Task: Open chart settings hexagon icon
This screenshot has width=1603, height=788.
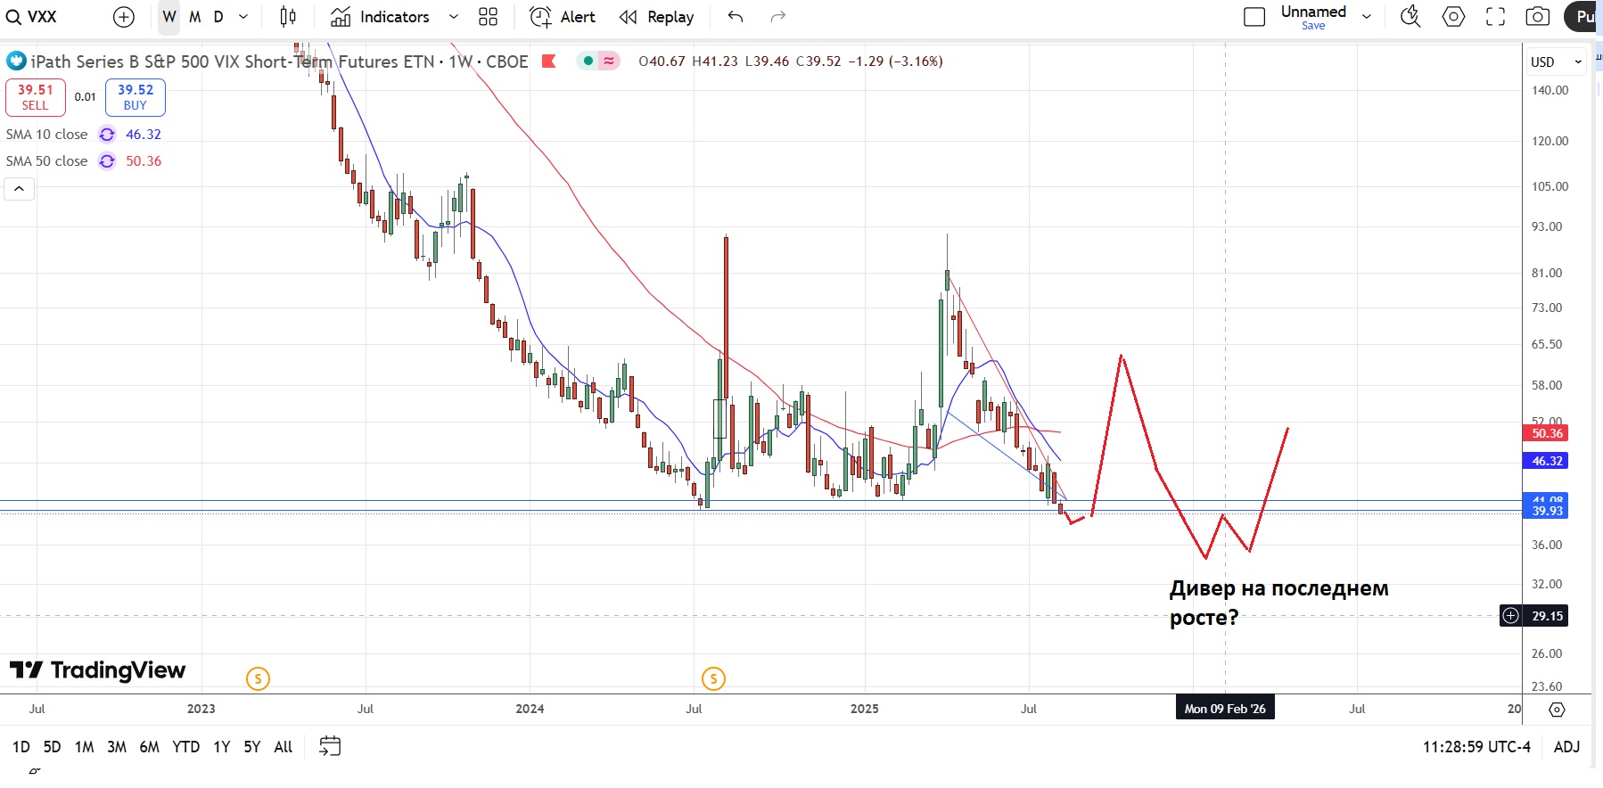Action: pos(1453,17)
